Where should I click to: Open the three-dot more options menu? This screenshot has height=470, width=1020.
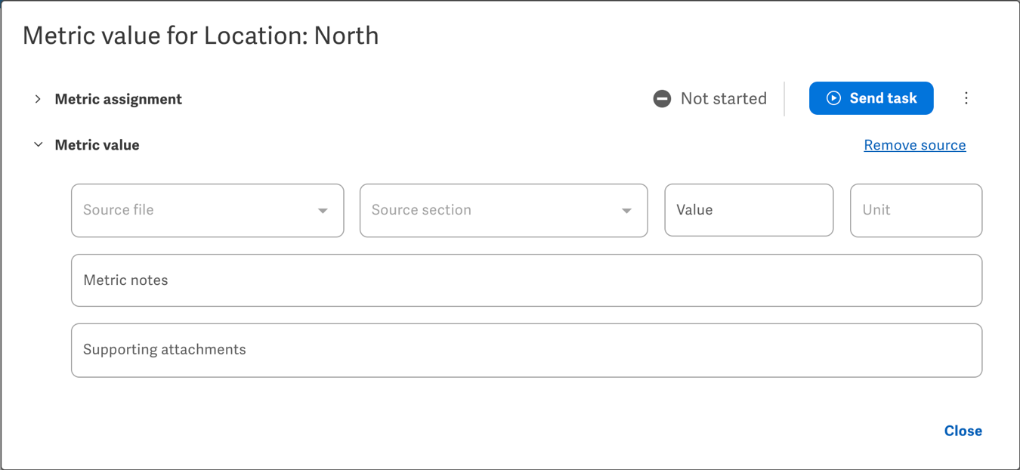point(966,98)
